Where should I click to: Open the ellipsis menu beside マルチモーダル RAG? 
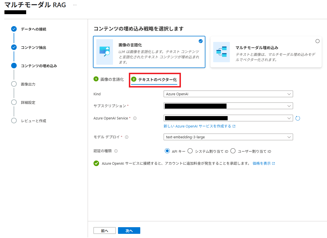[75, 5]
